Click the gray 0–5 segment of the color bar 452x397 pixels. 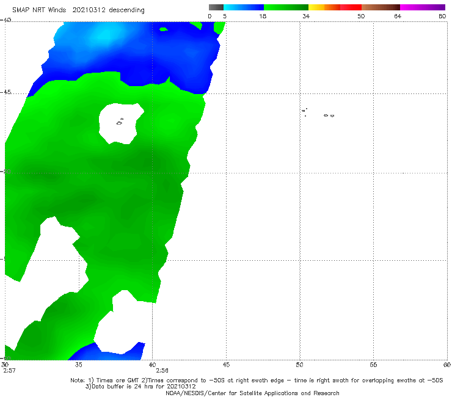point(216,7)
